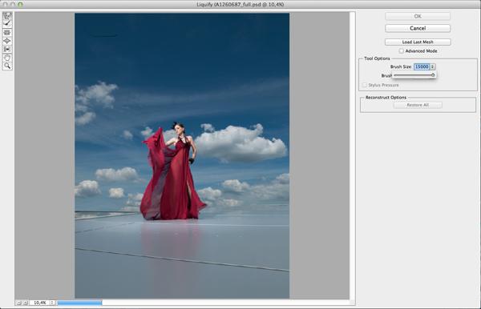Click the OK button

point(418,16)
